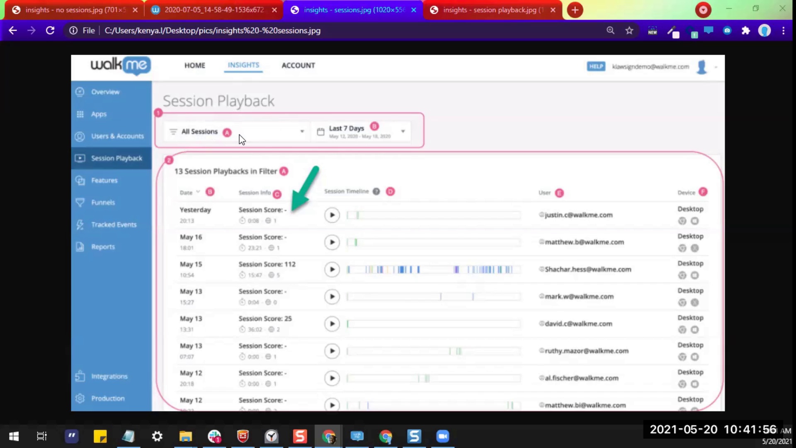This screenshot has width=796, height=448.
Task: Open File Explorer from taskbar
Action: tap(185, 436)
